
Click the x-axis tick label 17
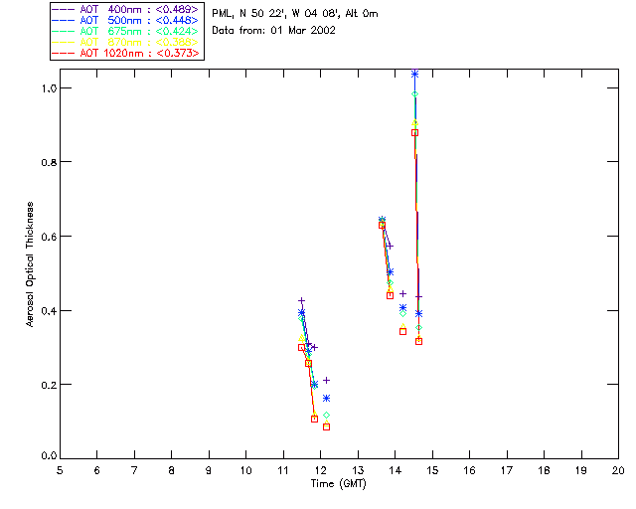point(507,470)
